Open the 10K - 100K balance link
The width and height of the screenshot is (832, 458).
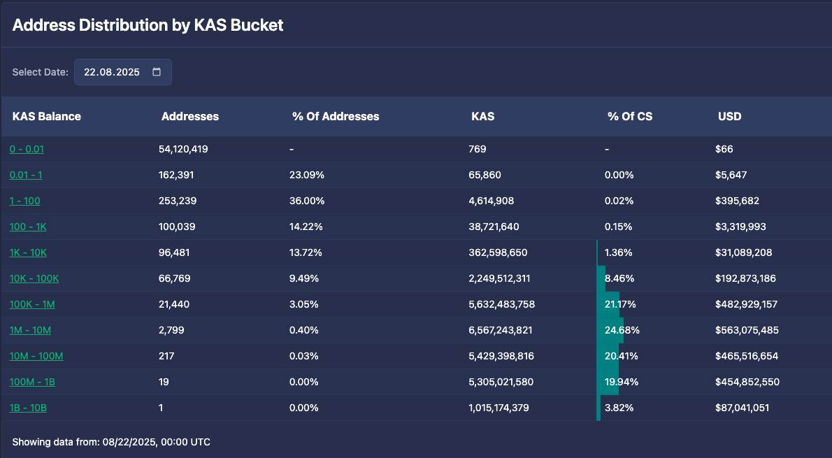[x=34, y=278]
